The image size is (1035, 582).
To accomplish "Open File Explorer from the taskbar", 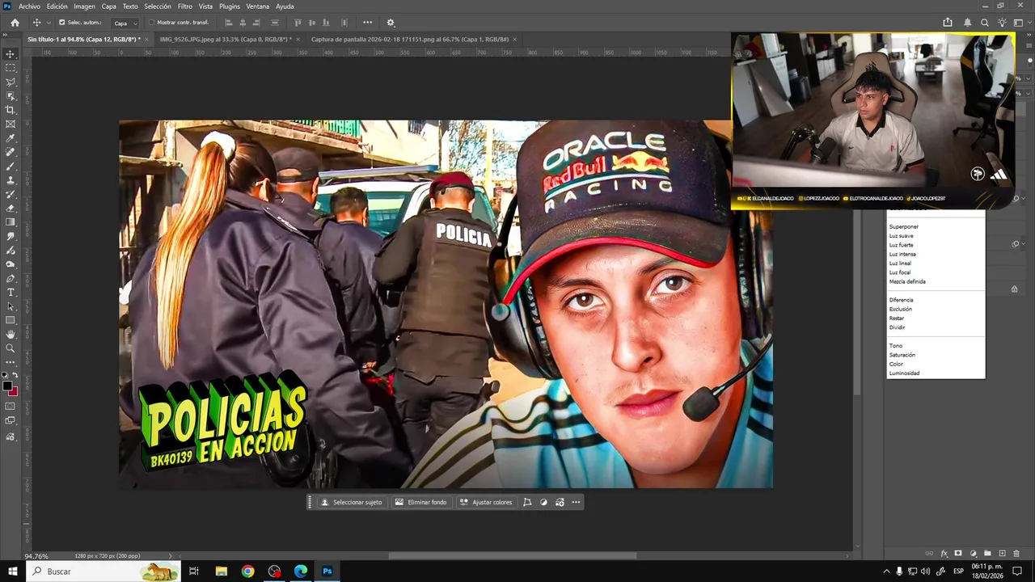I will point(221,571).
